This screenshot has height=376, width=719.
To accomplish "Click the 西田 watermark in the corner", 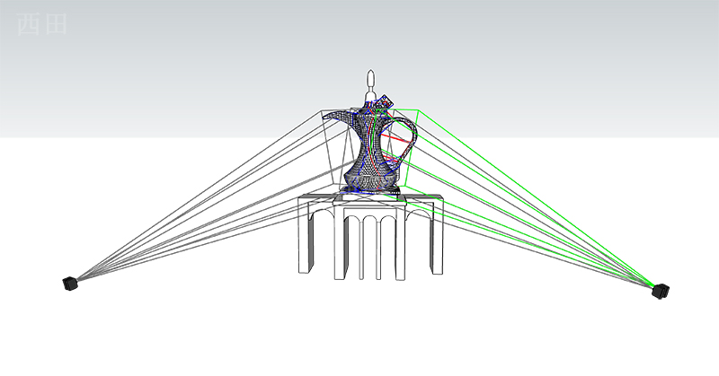I will (x=41, y=24).
